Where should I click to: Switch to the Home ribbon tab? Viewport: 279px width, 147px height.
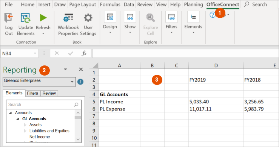28,5
